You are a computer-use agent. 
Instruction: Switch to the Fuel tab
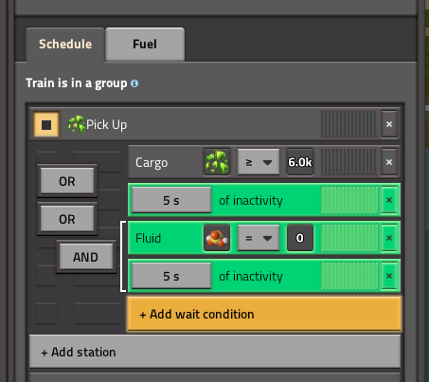tap(145, 45)
